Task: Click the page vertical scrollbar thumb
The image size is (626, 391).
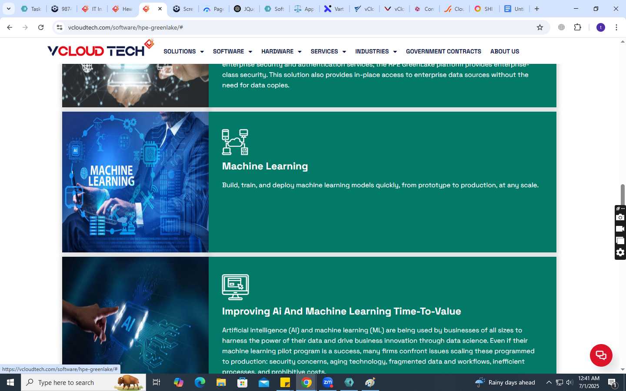Action: 623,194
